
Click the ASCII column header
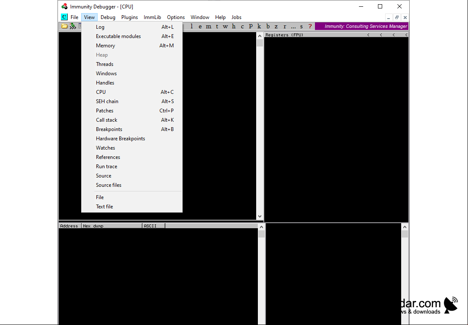(x=154, y=226)
